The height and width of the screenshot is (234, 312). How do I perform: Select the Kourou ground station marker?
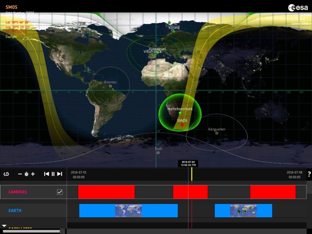click(x=111, y=86)
